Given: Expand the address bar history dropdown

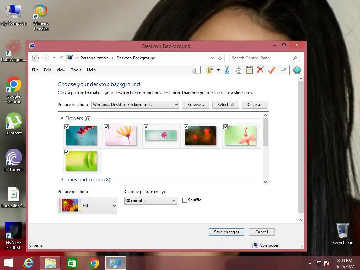Looking at the screenshot, I should coord(212,58).
